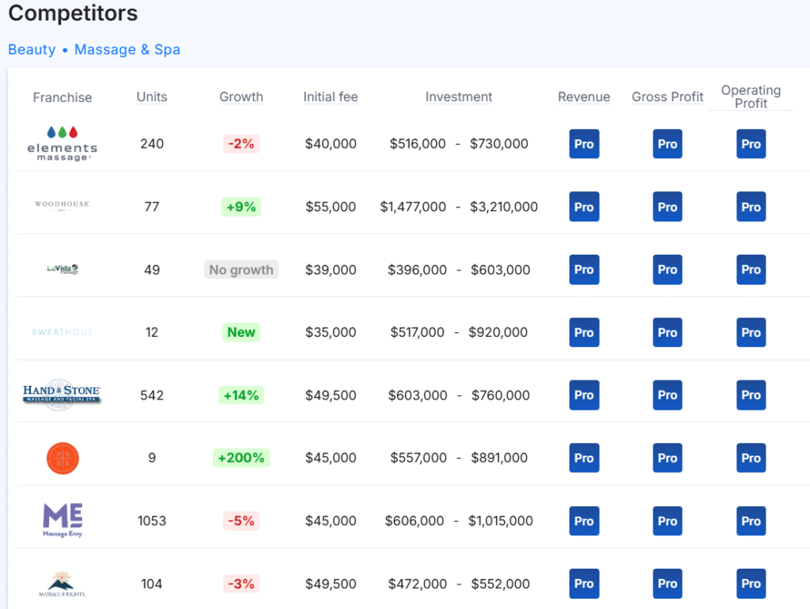
Task: Unlock Woodhouse gross profit with Pro button
Action: 668,206
